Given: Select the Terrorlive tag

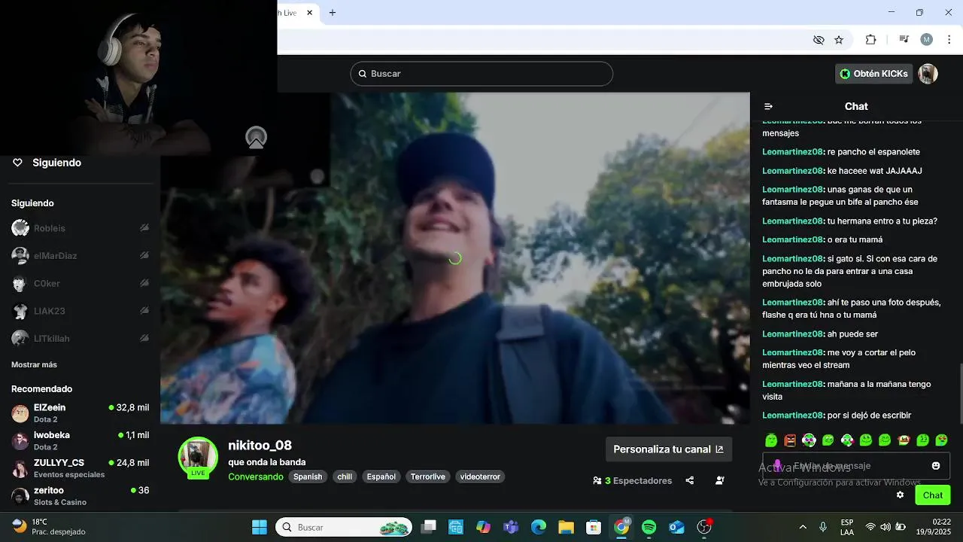Looking at the screenshot, I should (427, 477).
